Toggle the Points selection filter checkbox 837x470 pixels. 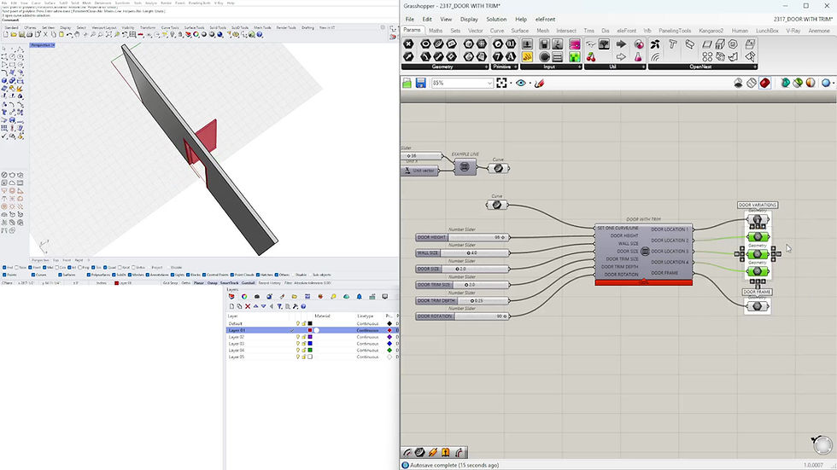4,275
